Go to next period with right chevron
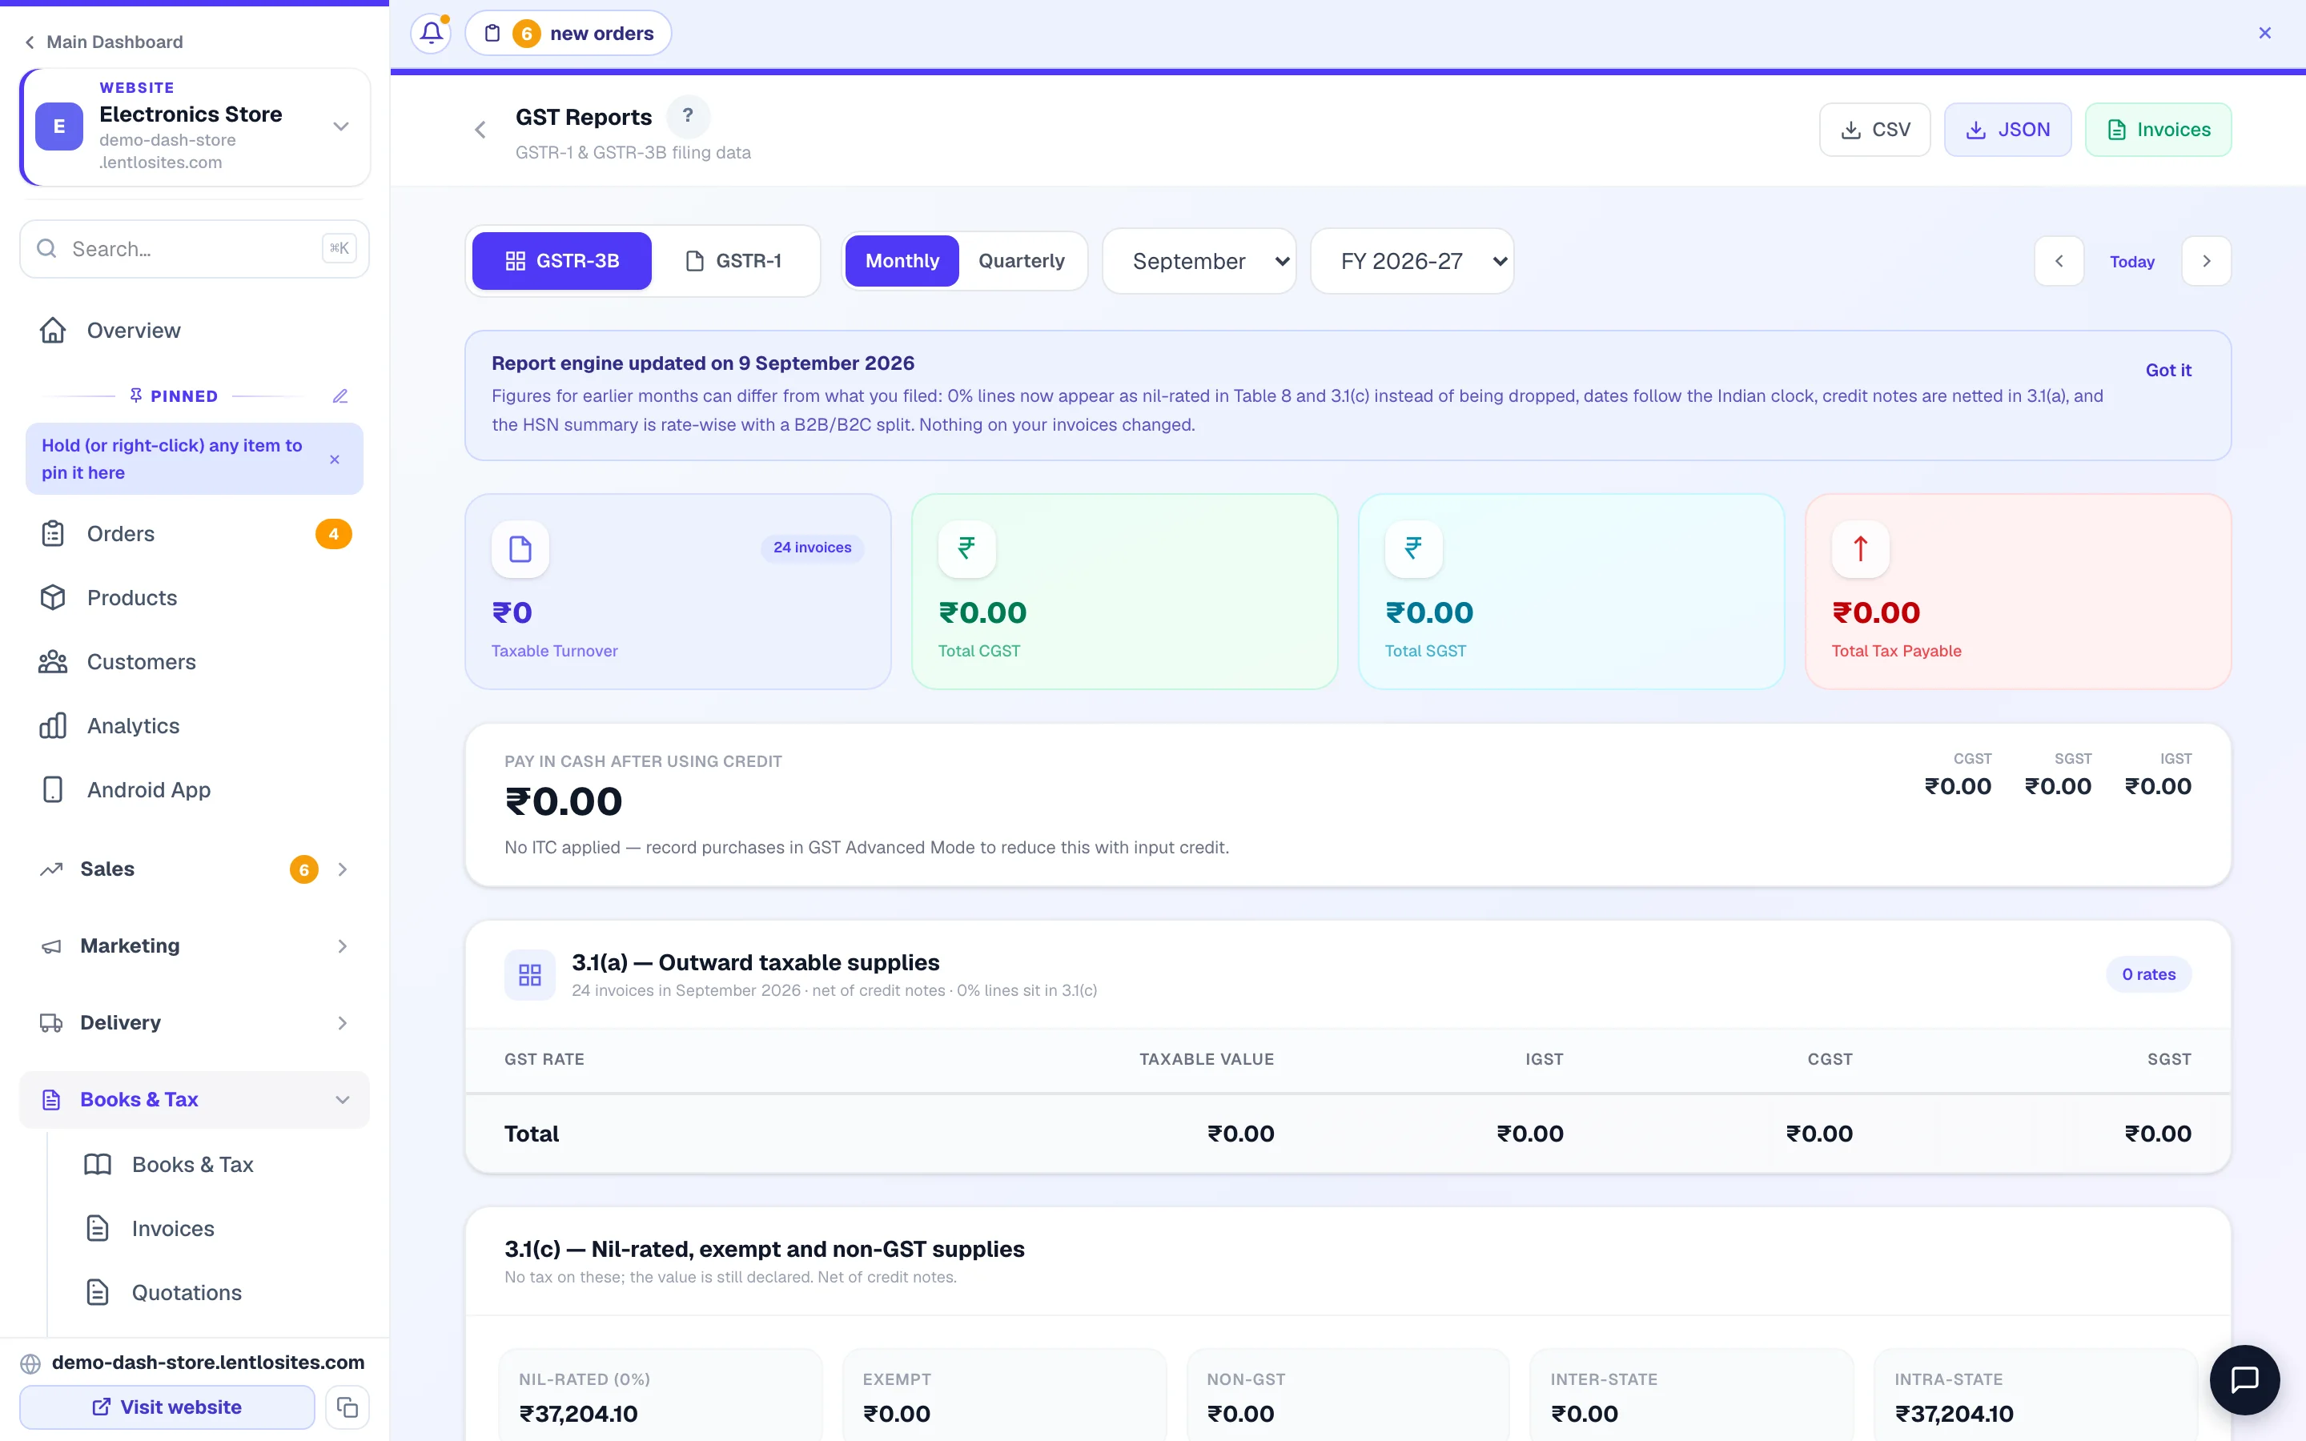This screenshot has width=2306, height=1441. click(x=2206, y=261)
